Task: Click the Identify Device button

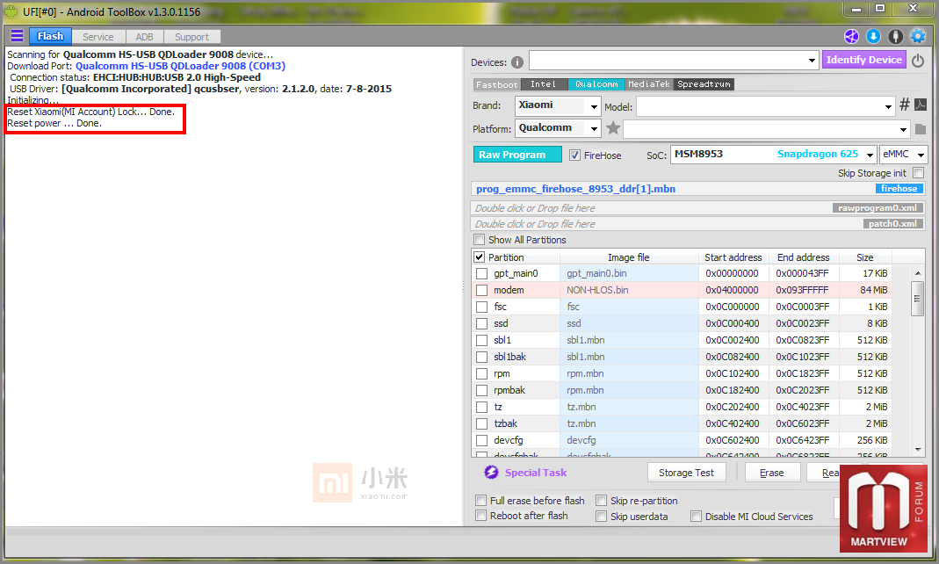Action: [x=864, y=60]
